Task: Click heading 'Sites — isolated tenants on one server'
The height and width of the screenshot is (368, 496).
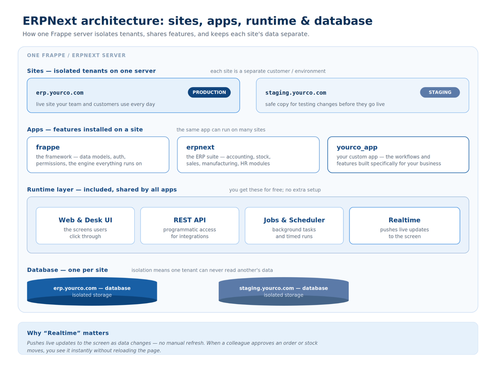Action: pyautogui.click(x=92, y=71)
